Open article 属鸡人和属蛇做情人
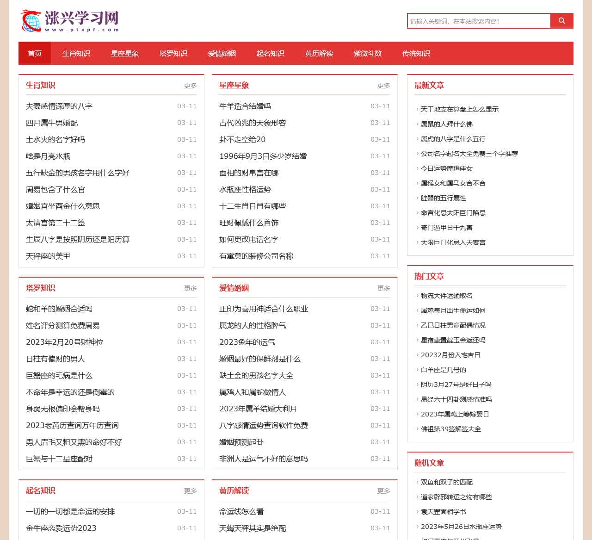This screenshot has height=540, width=592. pyautogui.click(x=253, y=392)
